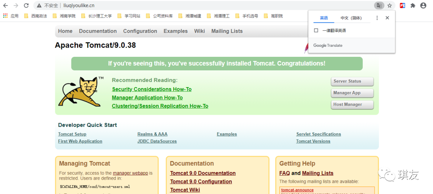
Task: Open the FAQ link under Getting Help
Action: pyautogui.click(x=284, y=173)
